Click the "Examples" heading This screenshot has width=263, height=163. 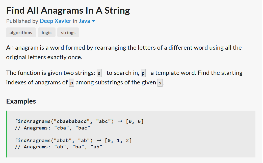(x=21, y=101)
